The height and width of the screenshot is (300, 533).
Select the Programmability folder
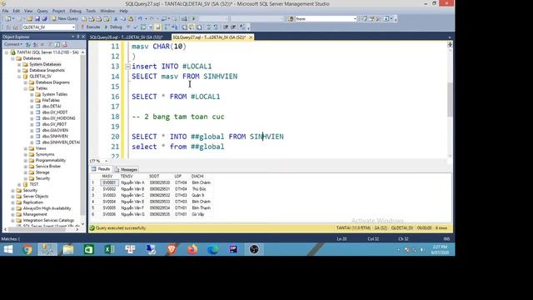[50, 160]
